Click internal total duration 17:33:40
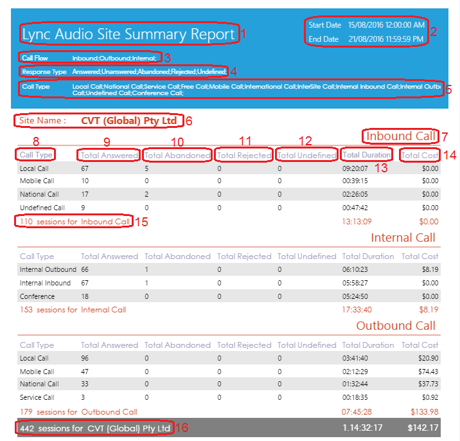This screenshot has height=441, width=460. [x=357, y=310]
